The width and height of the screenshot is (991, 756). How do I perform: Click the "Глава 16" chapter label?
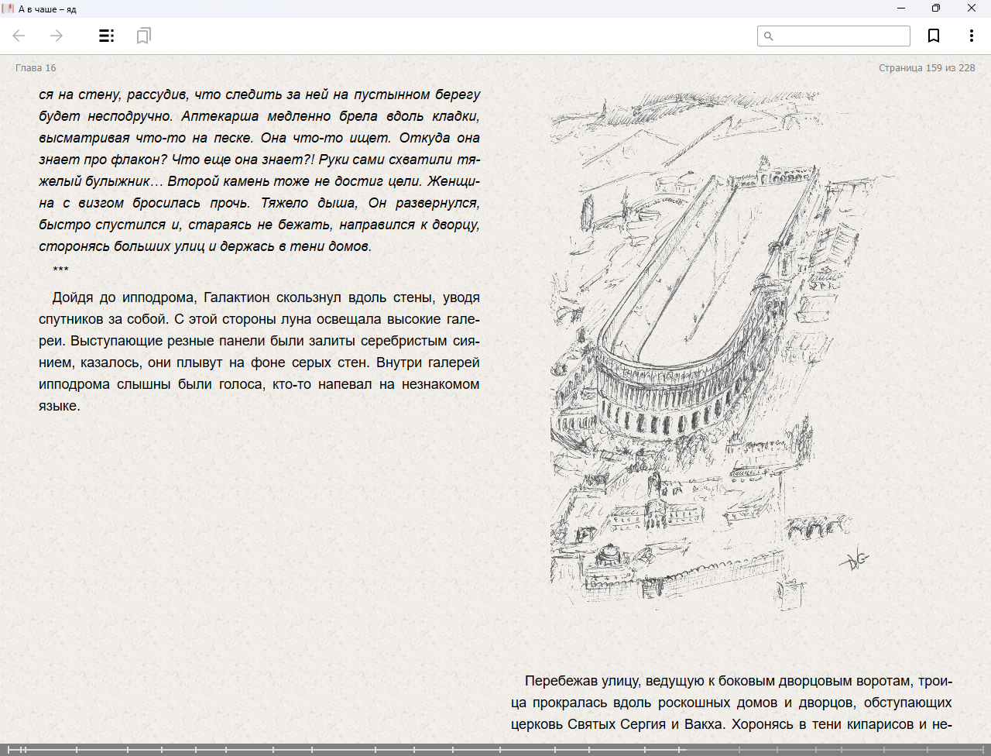coord(36,68)
